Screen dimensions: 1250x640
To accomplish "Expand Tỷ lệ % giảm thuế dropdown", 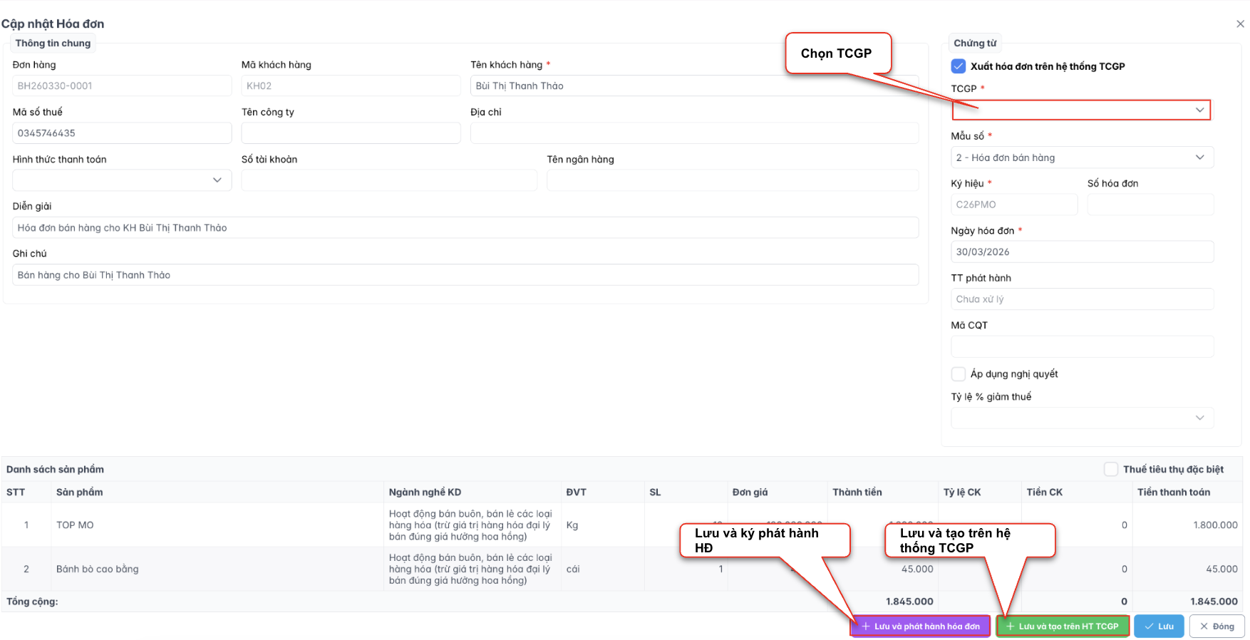I will point(1081,418).
